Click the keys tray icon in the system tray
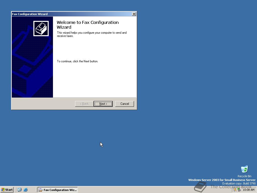 coord(235,190)
